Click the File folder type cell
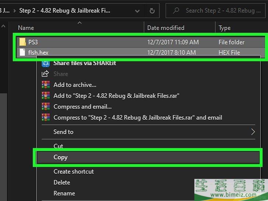The image size is (268, 201). pyautogui.click(x=232, y=42)
